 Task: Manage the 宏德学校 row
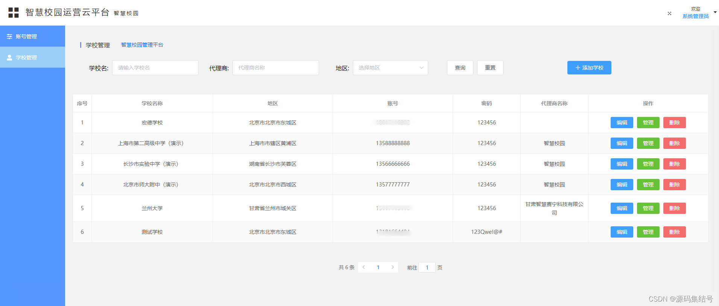pos(648,123)
